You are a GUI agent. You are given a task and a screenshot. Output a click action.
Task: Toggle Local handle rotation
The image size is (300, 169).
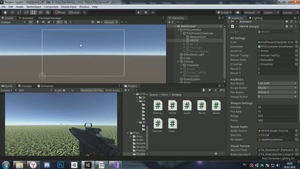click(x=74, y=13)
